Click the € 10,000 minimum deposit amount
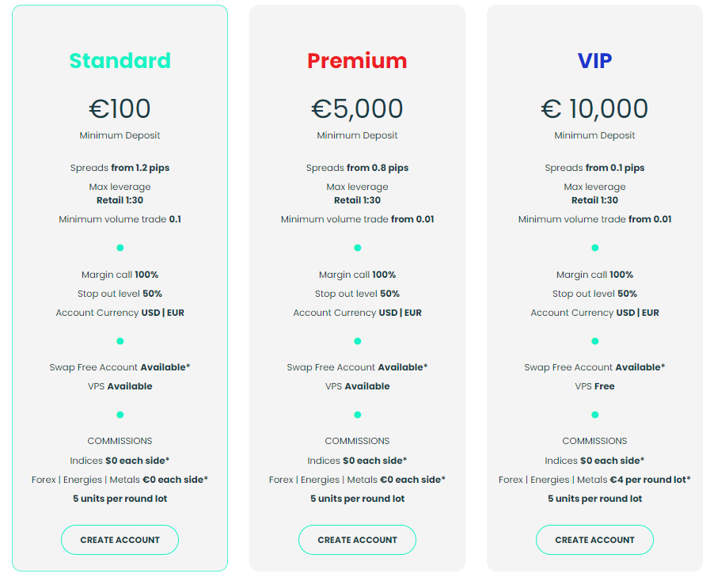Viewport: 710px width, 581px height. click(594, 108)
